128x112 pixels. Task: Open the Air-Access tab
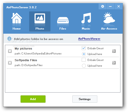tap(109, 21)
